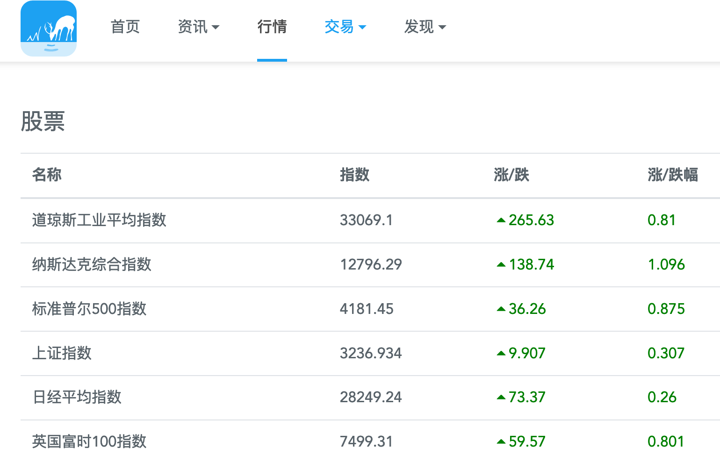This screenshot has width=720, height=455.
Task: Expand the 发现 dropdown menu
Action: coord(425,27)
